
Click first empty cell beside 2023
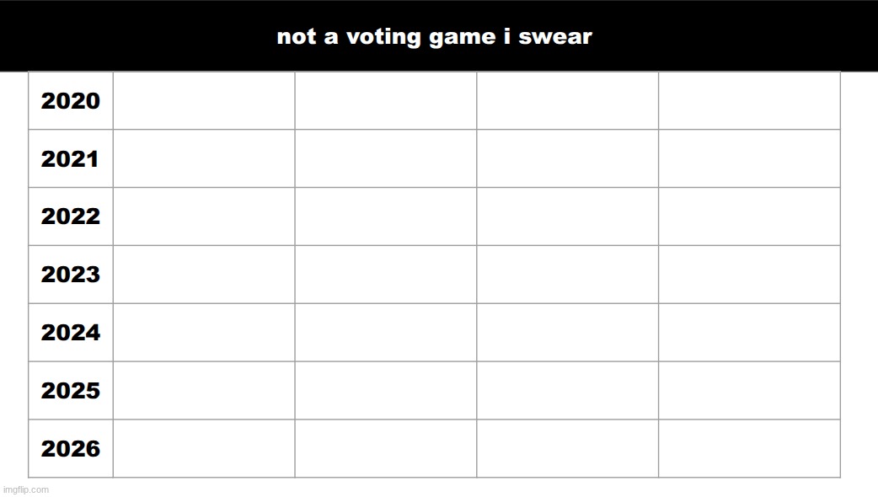click(x=204, y=275)
